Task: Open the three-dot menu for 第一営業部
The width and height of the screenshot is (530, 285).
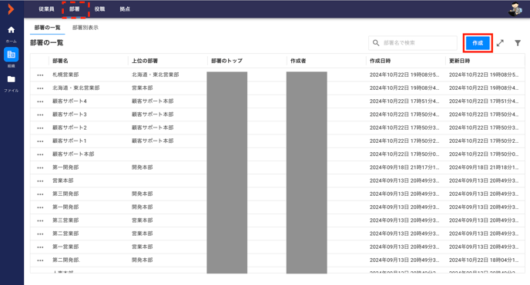Action: (40, 247)
